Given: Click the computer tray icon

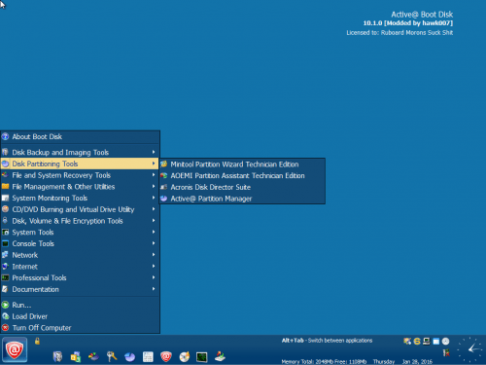Looking at the screenshot, I should click(427, 341).
